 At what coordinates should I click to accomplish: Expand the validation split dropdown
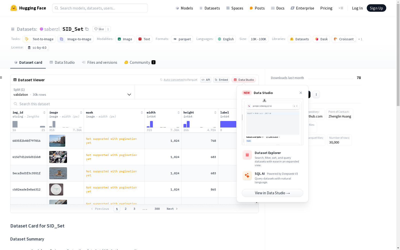[x=72, y=92]
